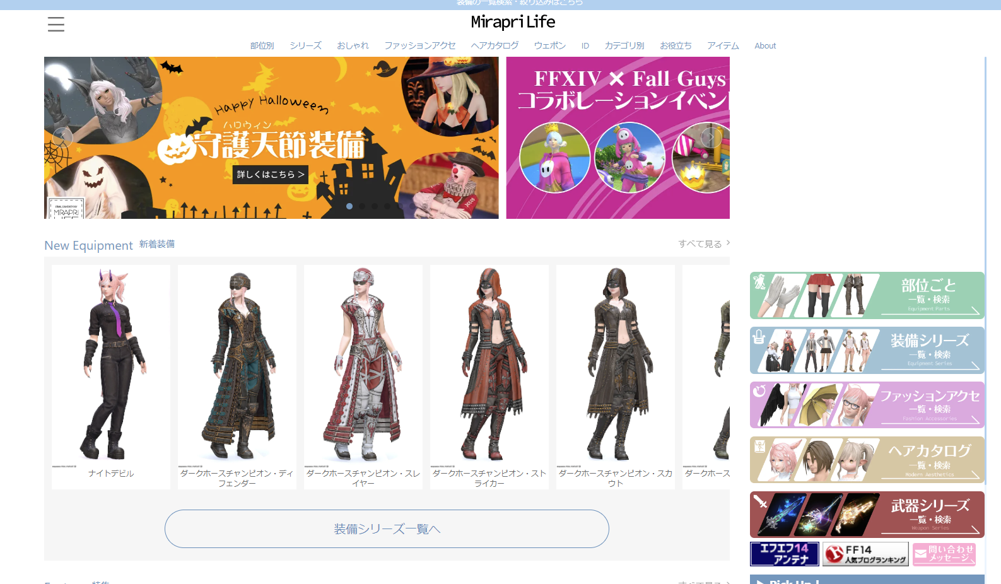Open the hamburger menu icon
Viewport: 1001px width, 584px height.
point(56,25)
